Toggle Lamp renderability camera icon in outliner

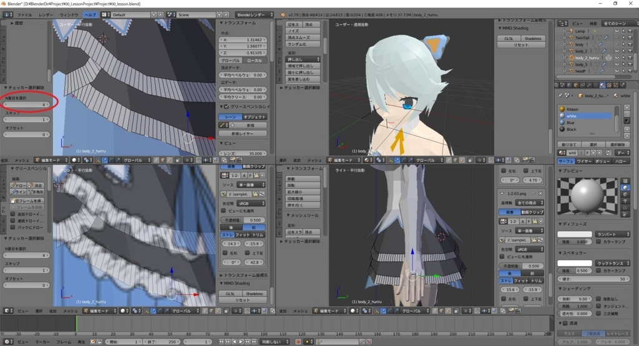[630, 31]
